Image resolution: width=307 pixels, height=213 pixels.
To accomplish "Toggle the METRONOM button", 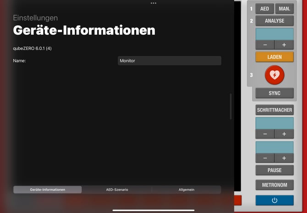I will (274, 185).
